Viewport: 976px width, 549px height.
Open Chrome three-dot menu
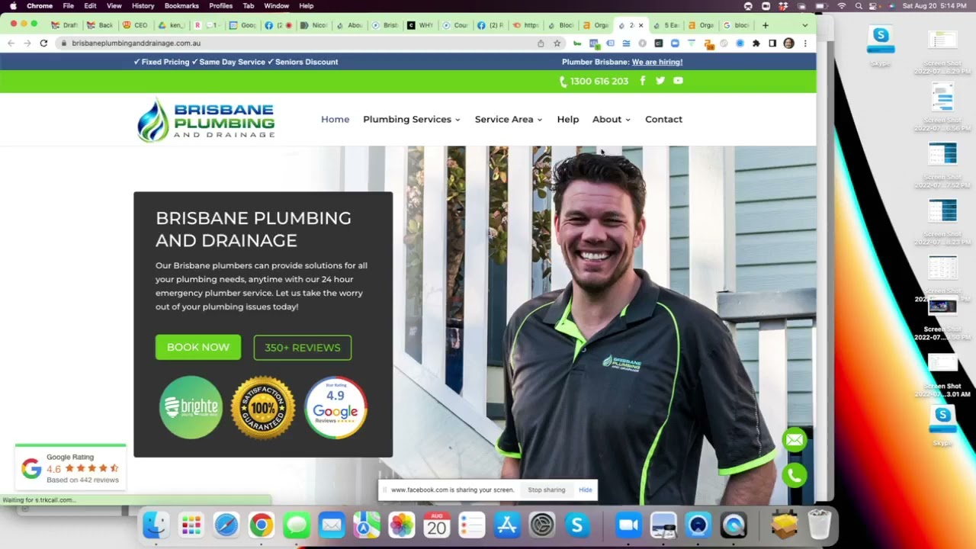tap(805, 43)
